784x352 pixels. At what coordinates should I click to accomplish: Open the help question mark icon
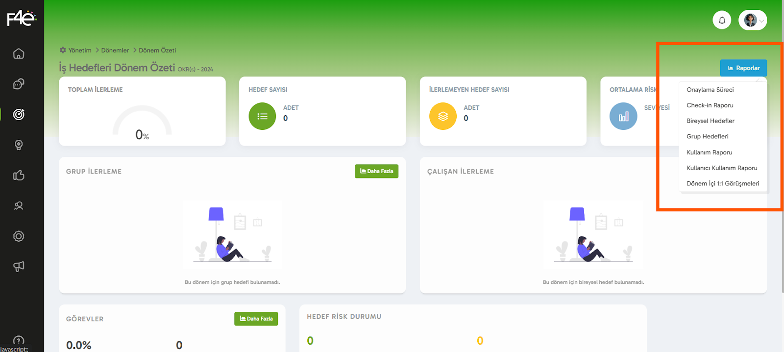[x=19, y=341]
